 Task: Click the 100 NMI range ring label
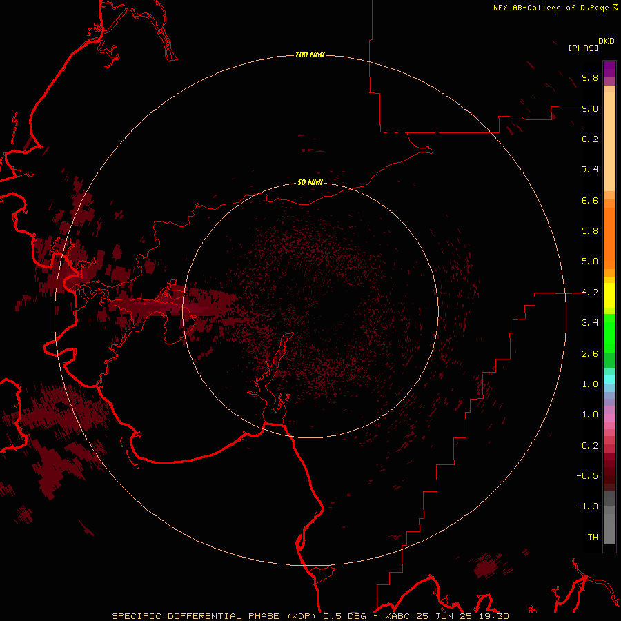[x=310, y=55]
